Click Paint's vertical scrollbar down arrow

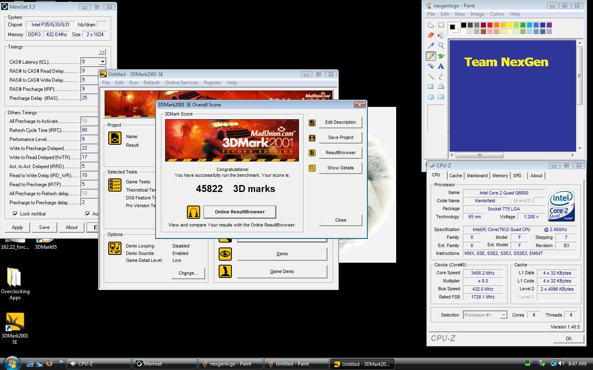click(580, 148)
